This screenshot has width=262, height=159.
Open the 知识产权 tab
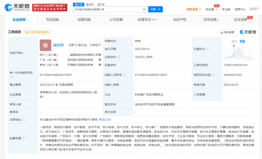[180, 20]
